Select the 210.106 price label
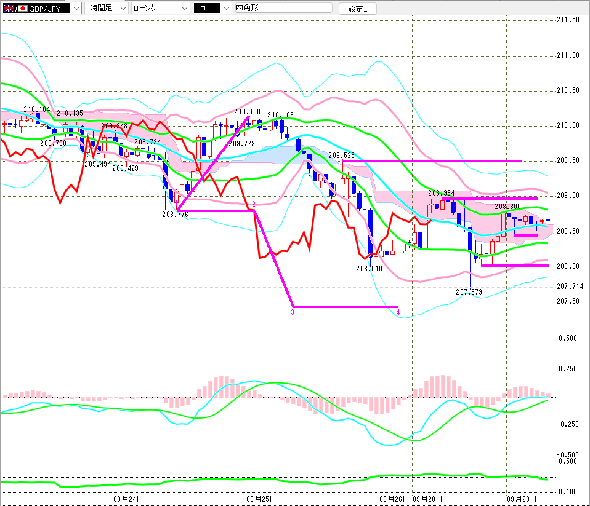Image resolution: width=590 pixels, height=506 pixels. (281, 115)
